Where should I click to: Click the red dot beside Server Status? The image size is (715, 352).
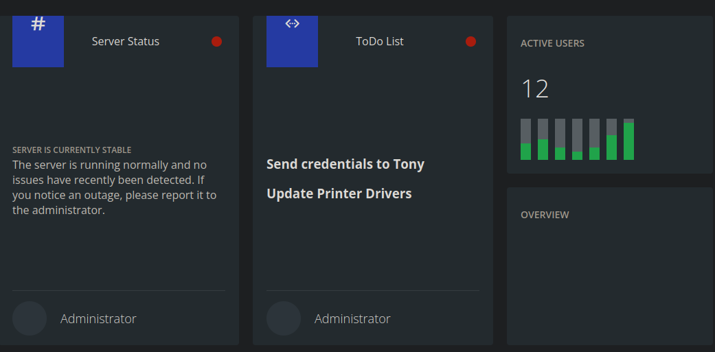click(x=216, y=41)
